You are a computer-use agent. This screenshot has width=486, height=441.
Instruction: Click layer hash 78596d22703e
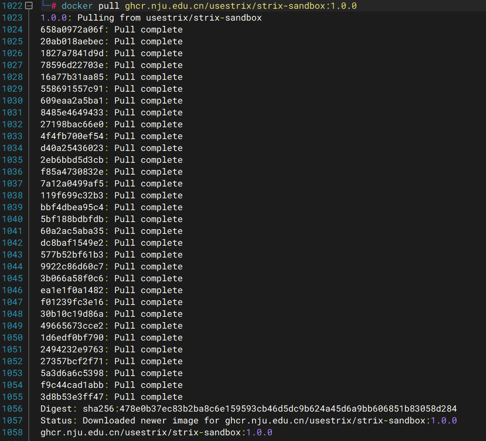pyautogui.click(x=72, y=65)
